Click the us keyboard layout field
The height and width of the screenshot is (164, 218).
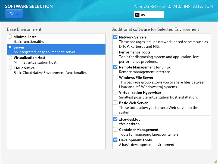click(149, 15)
